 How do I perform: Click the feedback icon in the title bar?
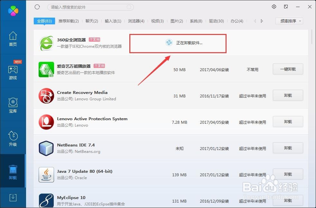285,6
